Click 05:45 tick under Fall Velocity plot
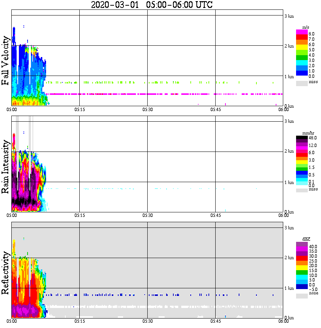The width and height of the screenshot is (321, 328). pos(216,110)
